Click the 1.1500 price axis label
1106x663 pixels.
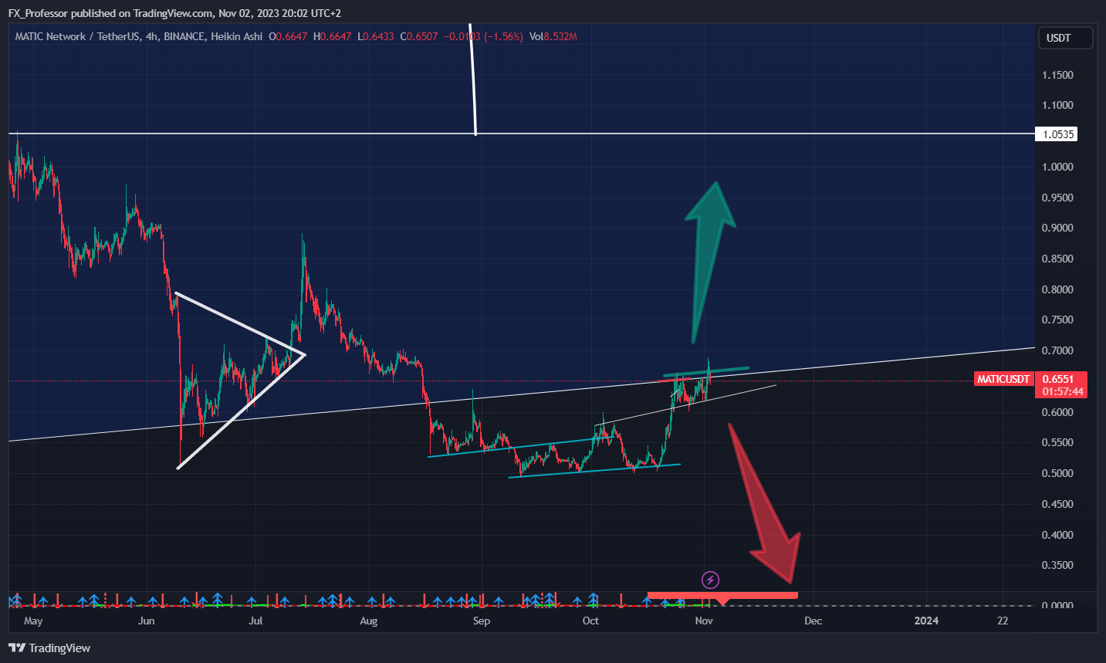[x=1057, y=75]
